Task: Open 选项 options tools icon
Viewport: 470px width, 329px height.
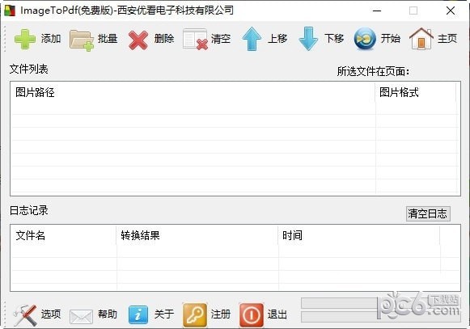Action: point(25,315)
